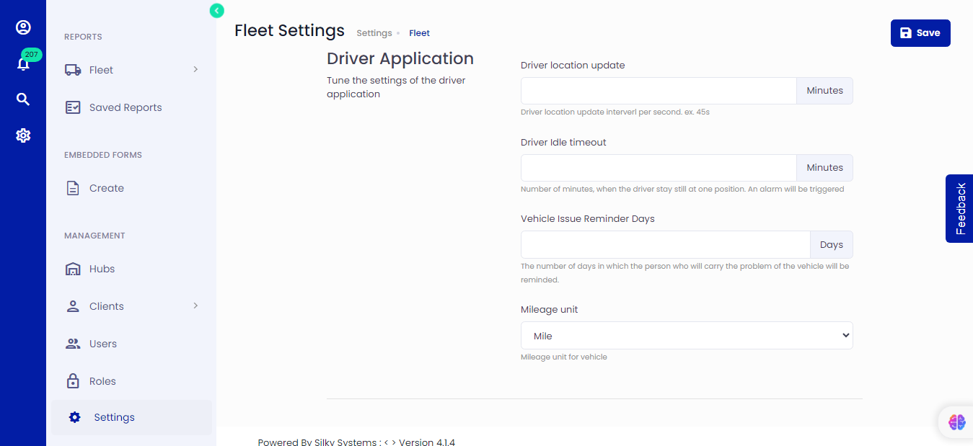The image size is (973, 446).
Task: Open the Feedback side tab
Action: tap(959, 208)
